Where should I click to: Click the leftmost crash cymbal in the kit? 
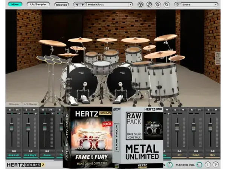(x=52, y=43)
